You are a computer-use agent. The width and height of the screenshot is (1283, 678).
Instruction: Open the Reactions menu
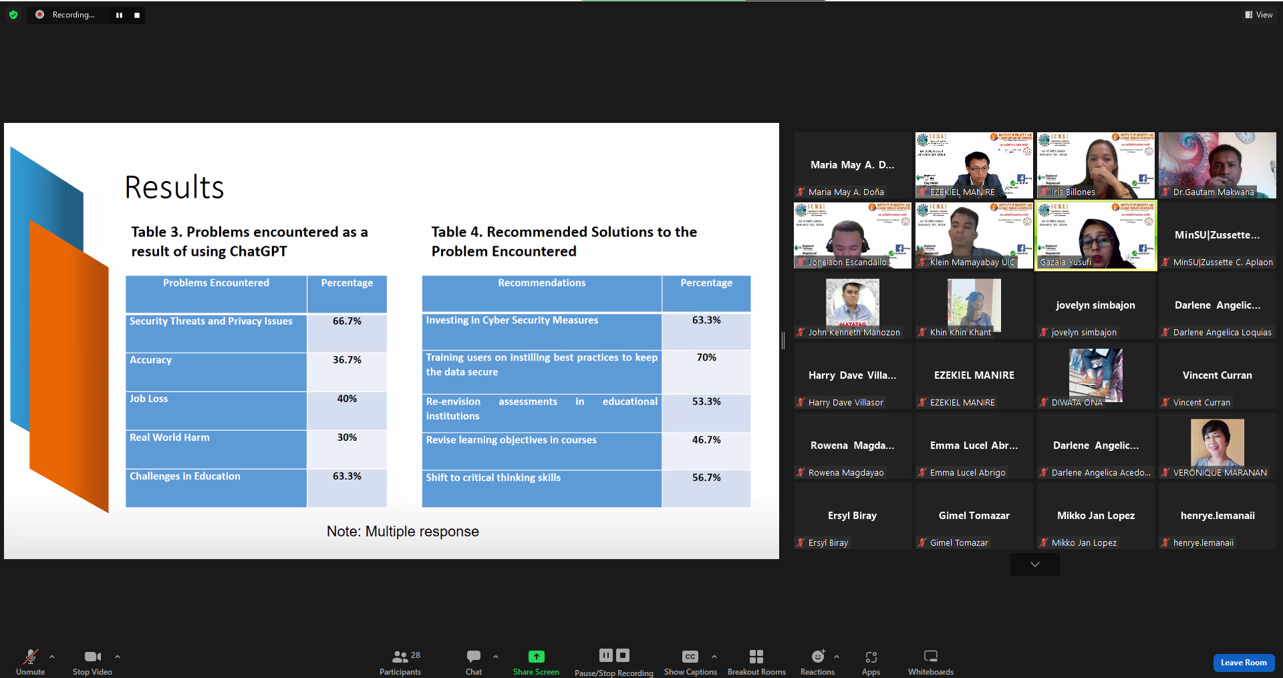click(x=817, y=662)
